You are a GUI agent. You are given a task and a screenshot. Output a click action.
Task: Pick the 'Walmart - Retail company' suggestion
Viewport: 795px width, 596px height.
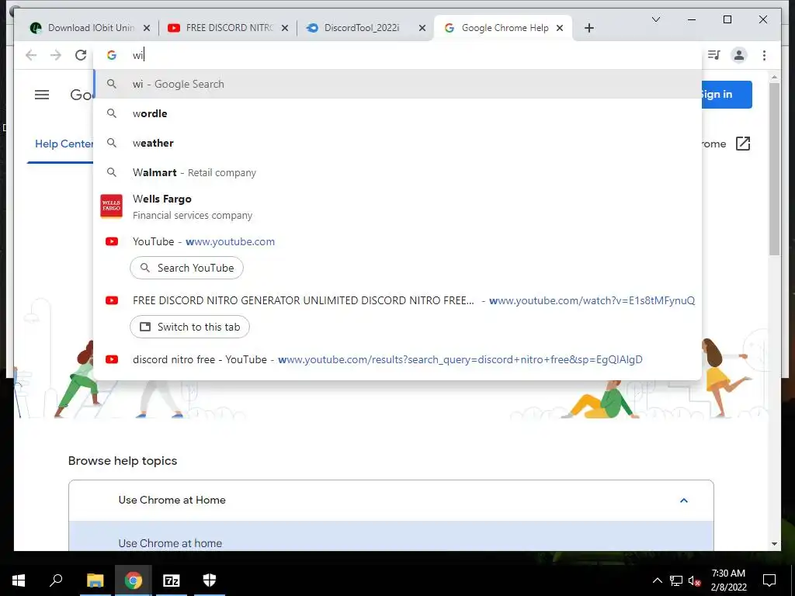click(x=398, y=172)
